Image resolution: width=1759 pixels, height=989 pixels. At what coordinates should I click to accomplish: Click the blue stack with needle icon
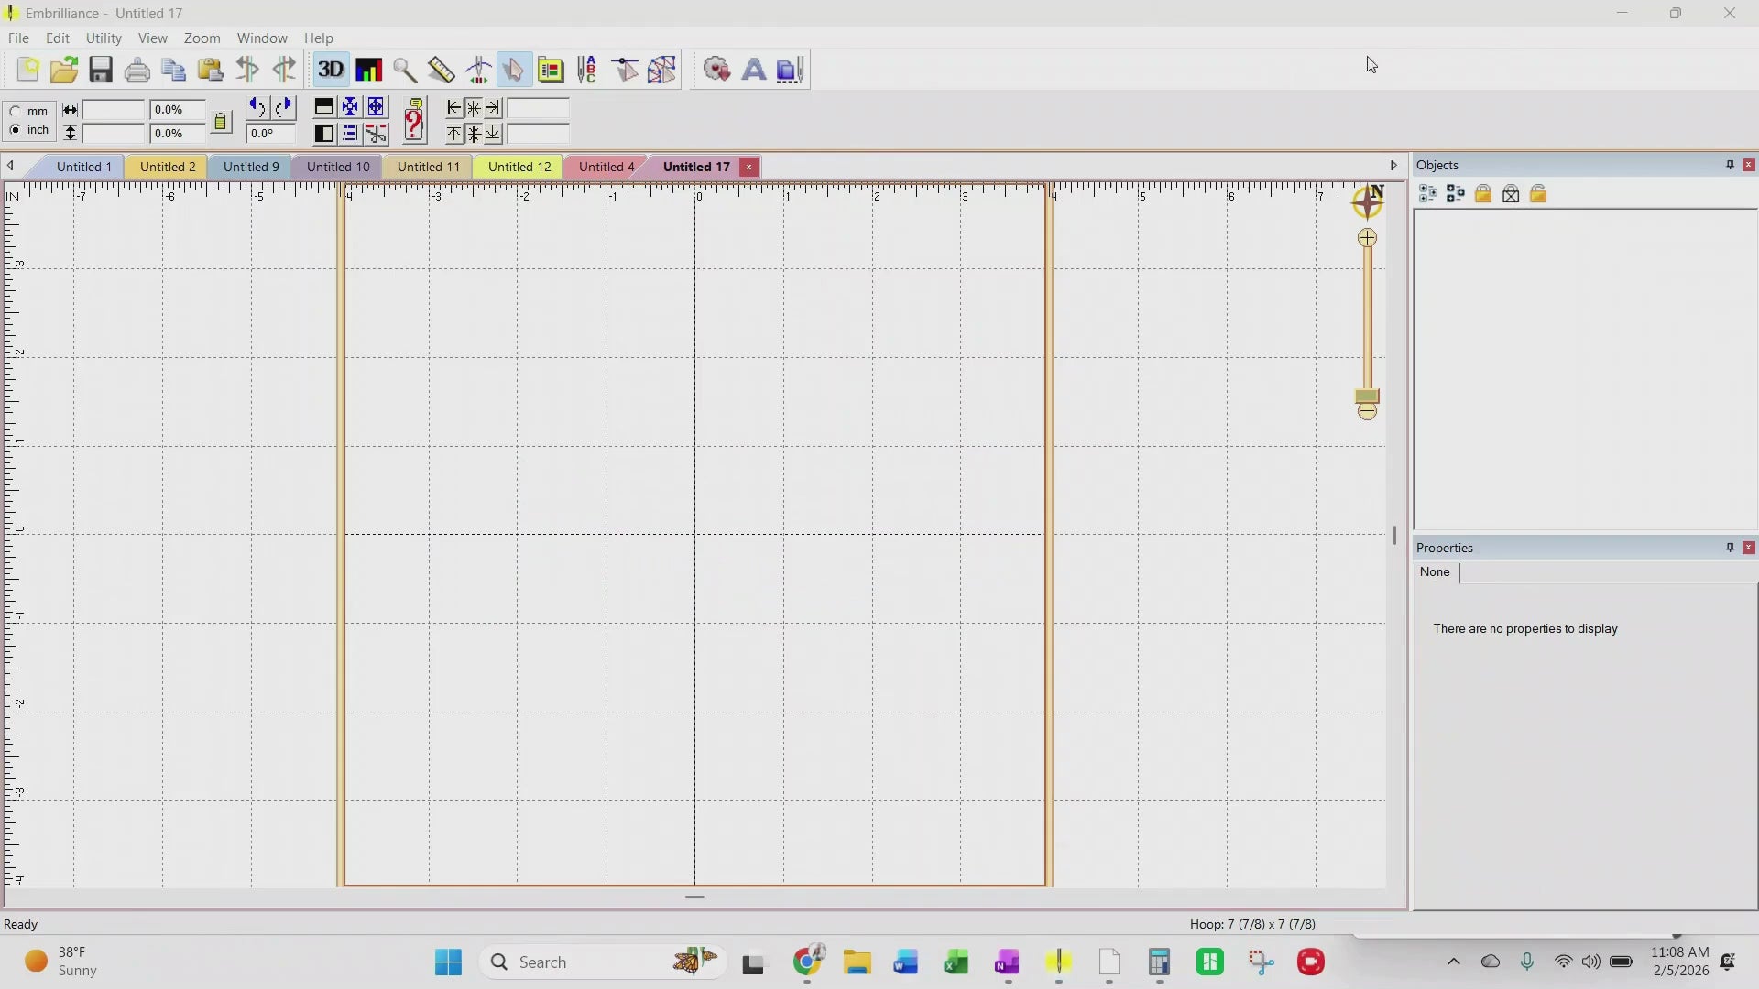(x=790, y=70)
